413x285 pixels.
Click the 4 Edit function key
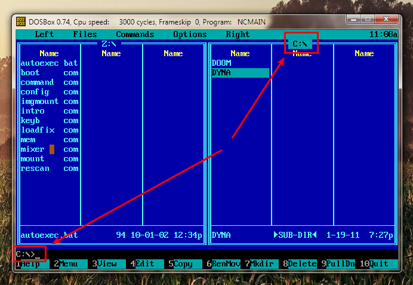[x=147, y=263]
